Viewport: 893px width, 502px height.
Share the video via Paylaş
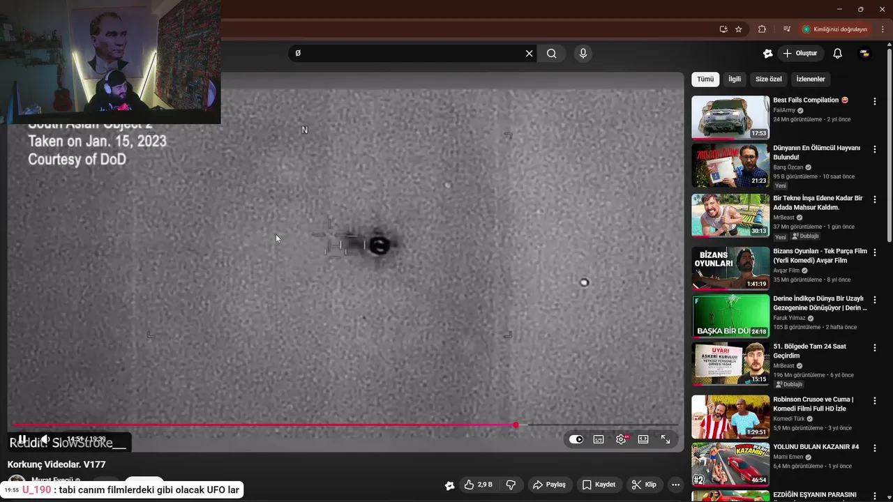(x=549, y=485)
